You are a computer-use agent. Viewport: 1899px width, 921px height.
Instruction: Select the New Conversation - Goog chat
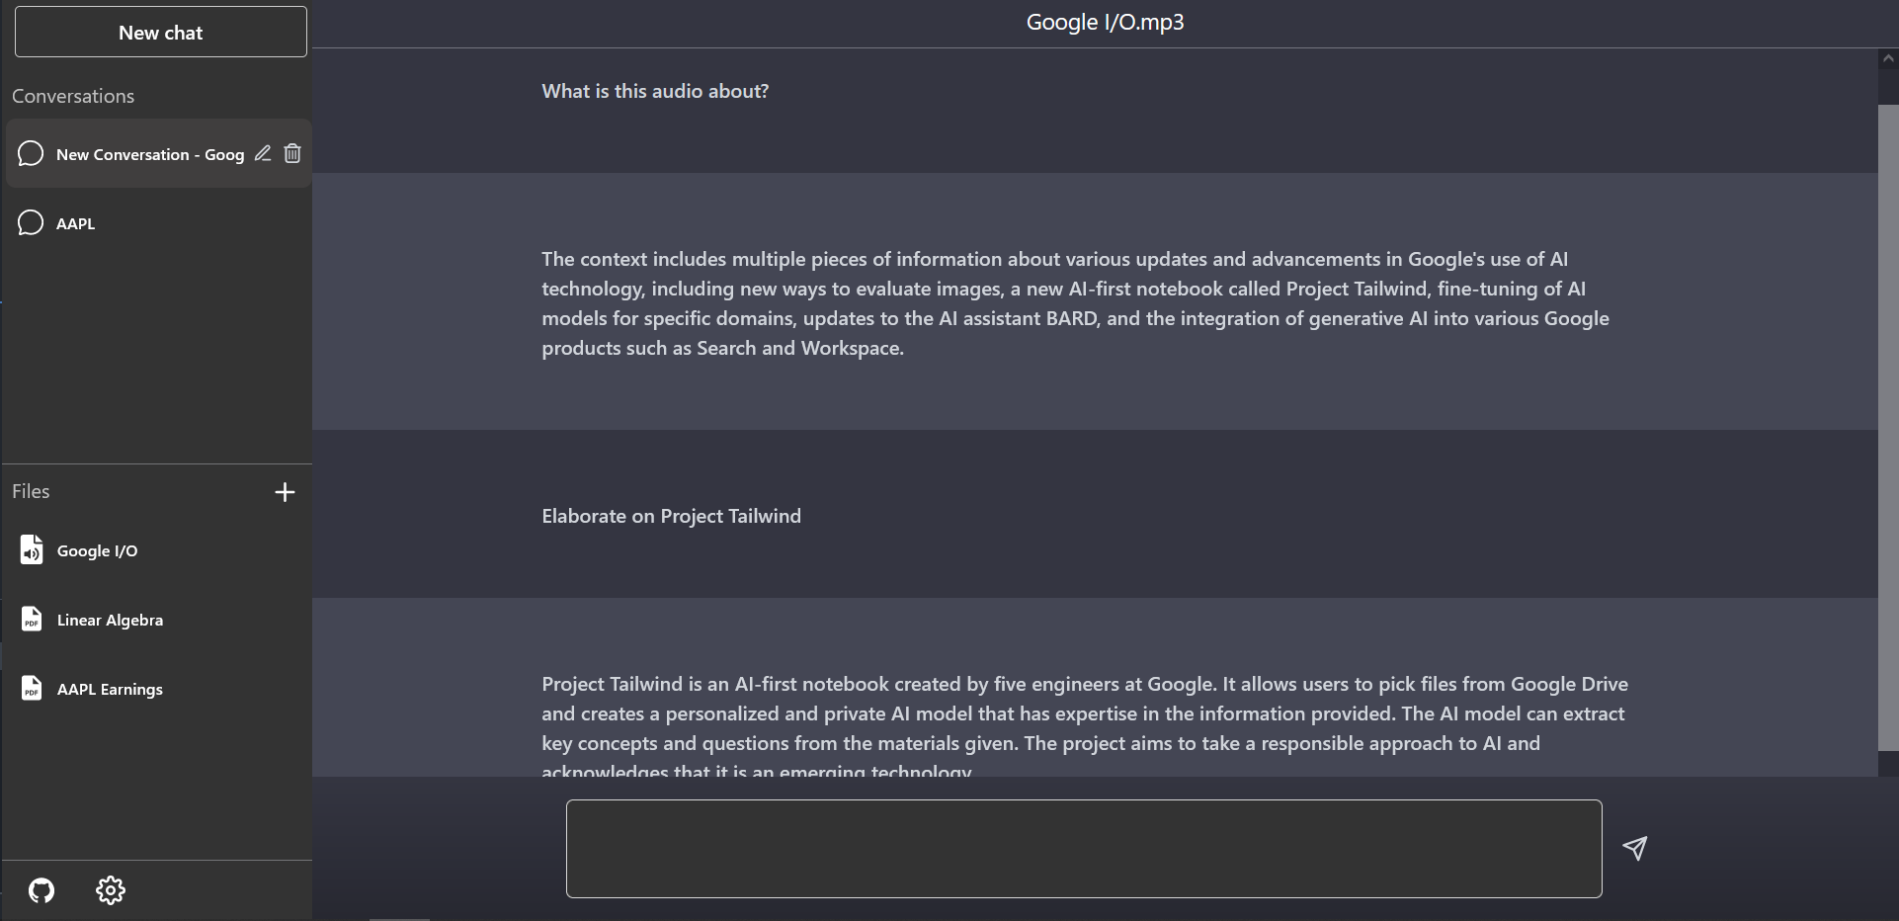coord(149,154)
